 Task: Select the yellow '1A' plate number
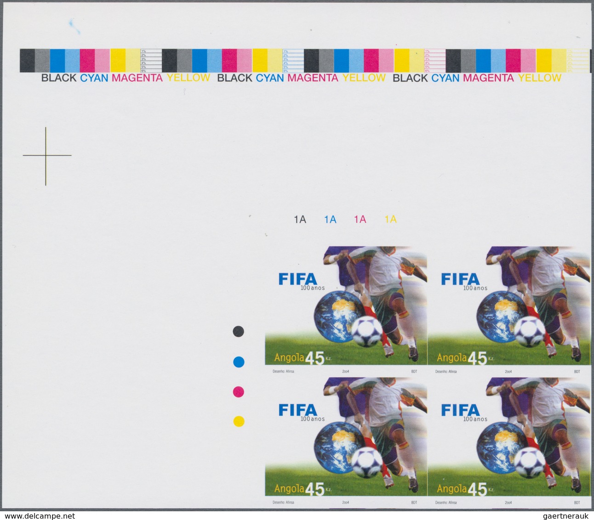[390, 220]
